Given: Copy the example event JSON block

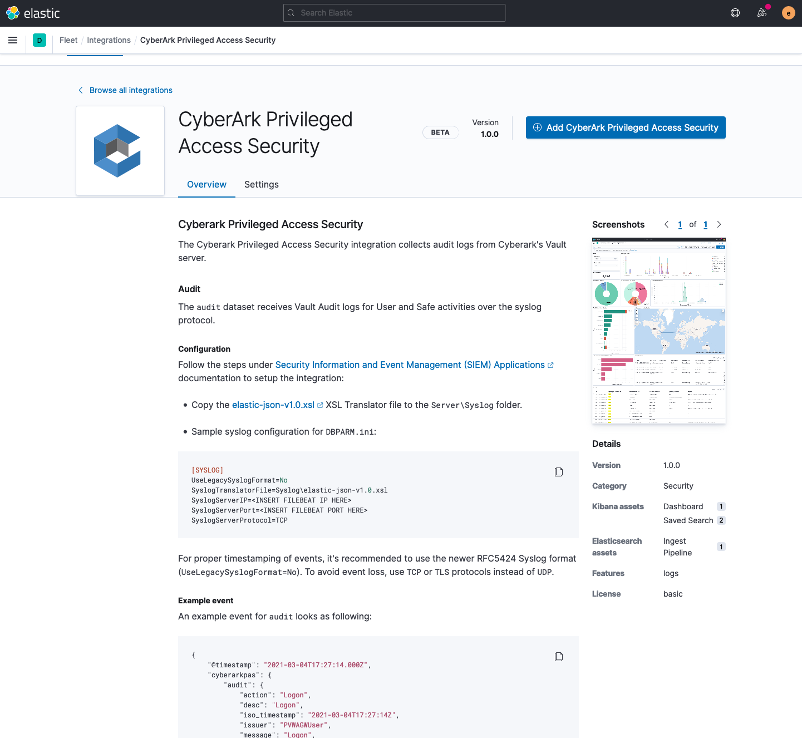Looking at the screenshot, I should tap(559, 657).
